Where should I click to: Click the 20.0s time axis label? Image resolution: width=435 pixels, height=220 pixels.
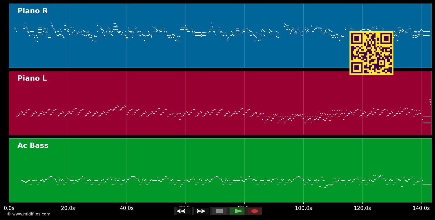pos(68,208)
